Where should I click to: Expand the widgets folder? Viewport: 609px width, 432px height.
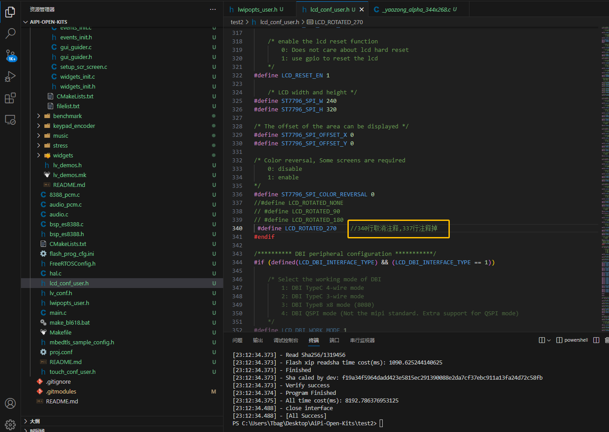click(38, 155)
